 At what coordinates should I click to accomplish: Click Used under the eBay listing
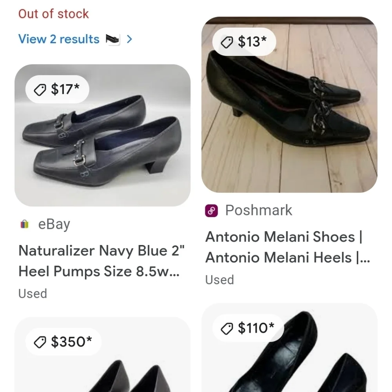(33, 293)
